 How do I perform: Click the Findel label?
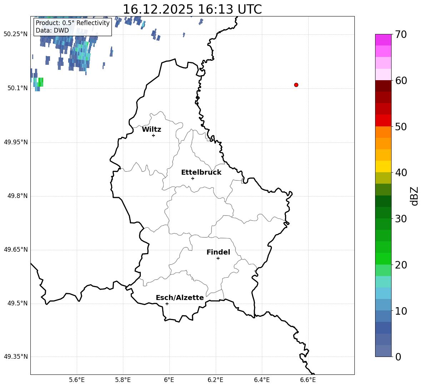[218, 252]
